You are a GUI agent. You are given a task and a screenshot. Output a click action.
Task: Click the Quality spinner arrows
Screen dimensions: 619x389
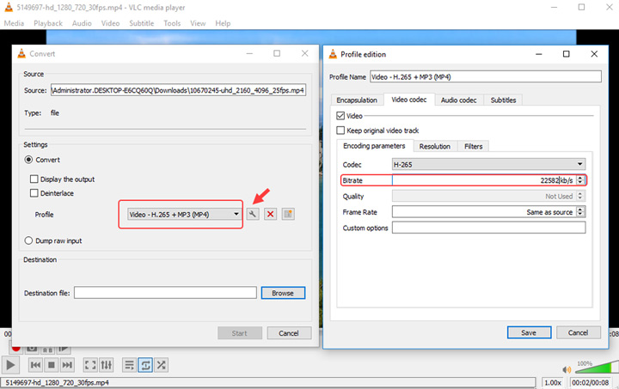(580, 196)
